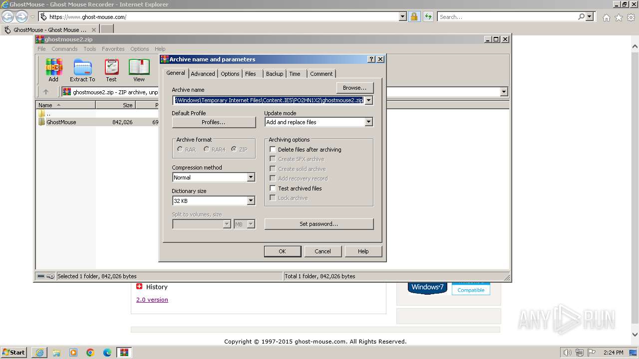The width and height of the screenshot is (639, 359).
Task: Expand IE search provider dropdown
Action: click(x=590, y=17)
